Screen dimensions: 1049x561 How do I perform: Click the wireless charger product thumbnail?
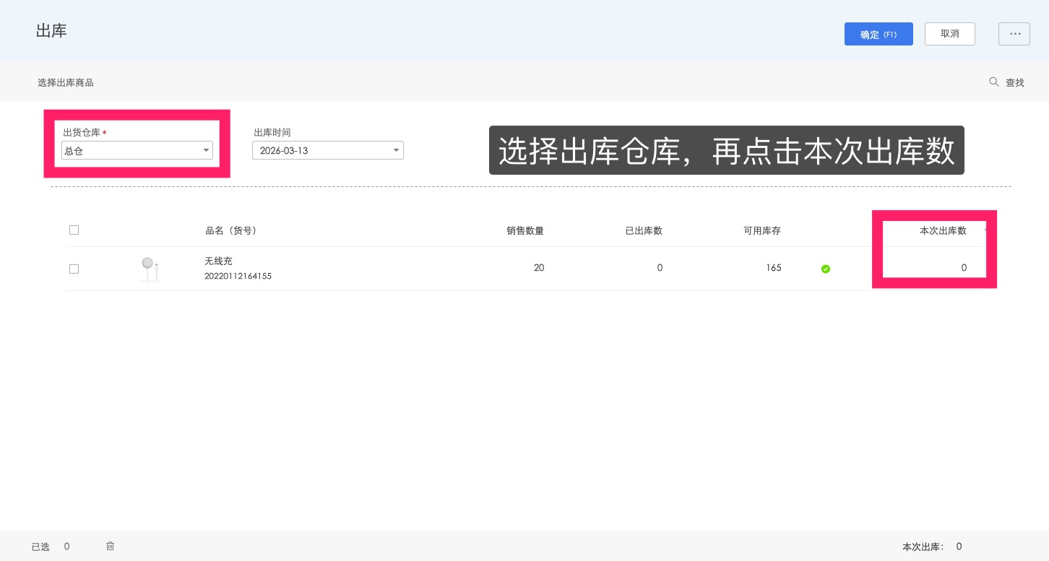(150, 268)
